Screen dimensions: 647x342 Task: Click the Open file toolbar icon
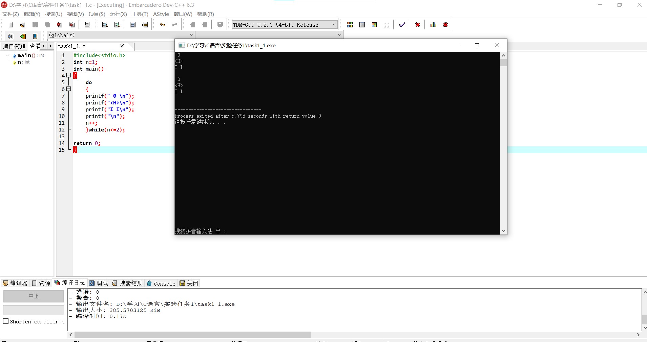pyautogui.click(x=23, y=25)
